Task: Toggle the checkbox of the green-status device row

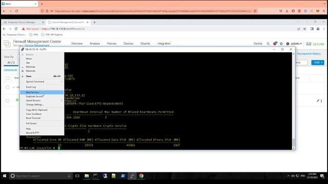Action: click(8, 101)
